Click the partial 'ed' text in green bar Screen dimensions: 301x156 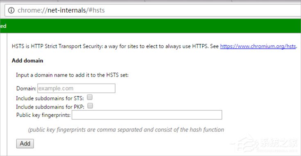(3, 26)
